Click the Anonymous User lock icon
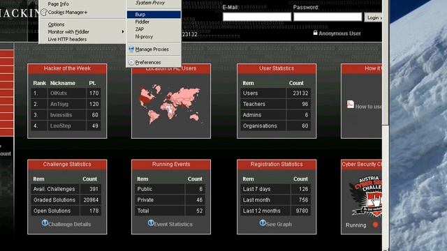The width and height of the screenshot is (447, 251). click(315, 33)
